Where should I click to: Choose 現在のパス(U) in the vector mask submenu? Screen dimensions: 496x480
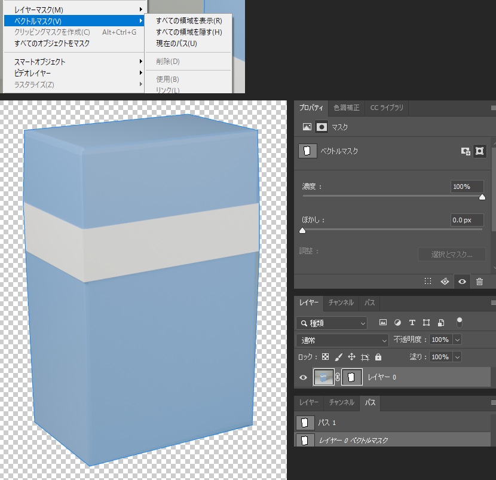point(189,44)
